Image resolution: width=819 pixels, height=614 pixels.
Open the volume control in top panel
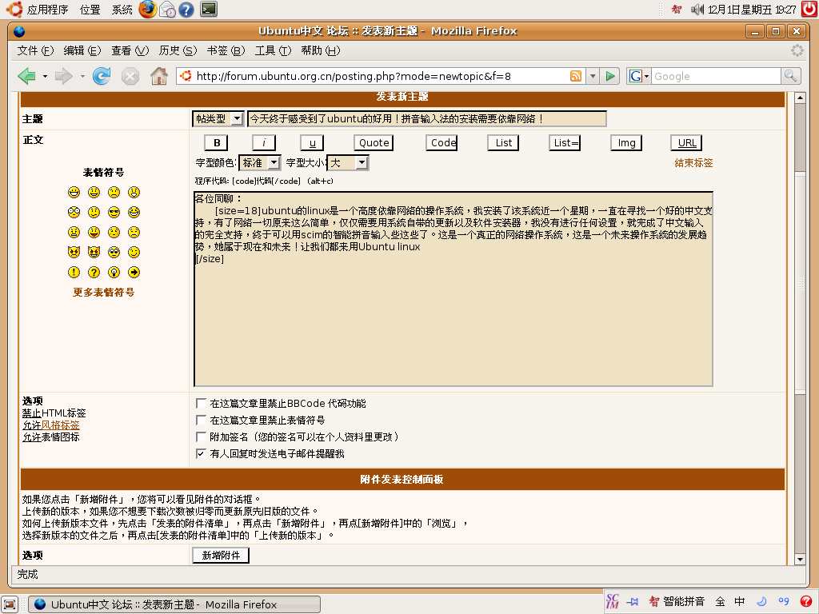pos(697,10)
